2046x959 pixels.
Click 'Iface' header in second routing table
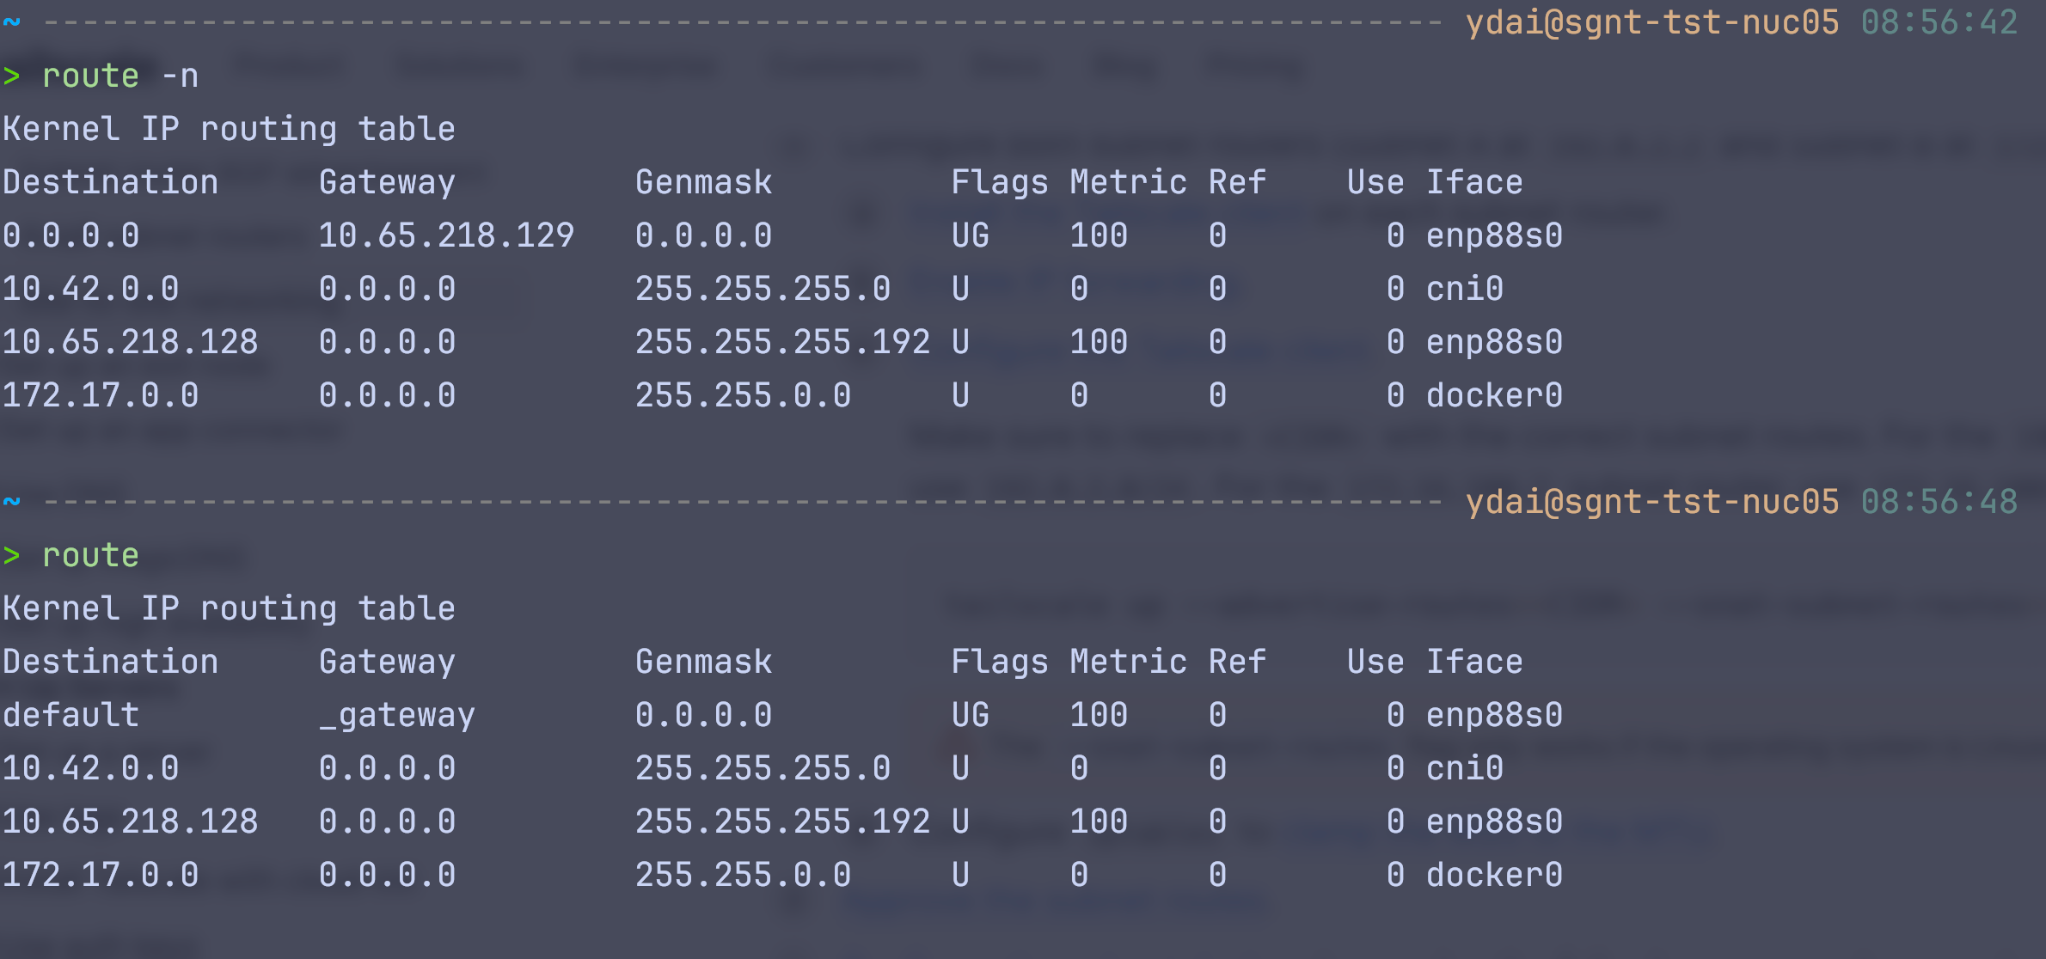coord(1474,662)
